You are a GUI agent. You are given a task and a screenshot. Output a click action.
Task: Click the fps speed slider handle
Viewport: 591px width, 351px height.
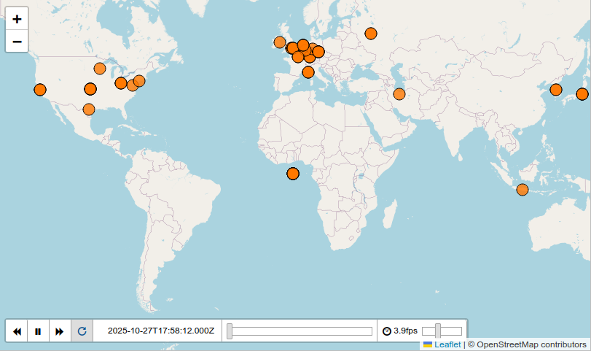click(438, 331)
